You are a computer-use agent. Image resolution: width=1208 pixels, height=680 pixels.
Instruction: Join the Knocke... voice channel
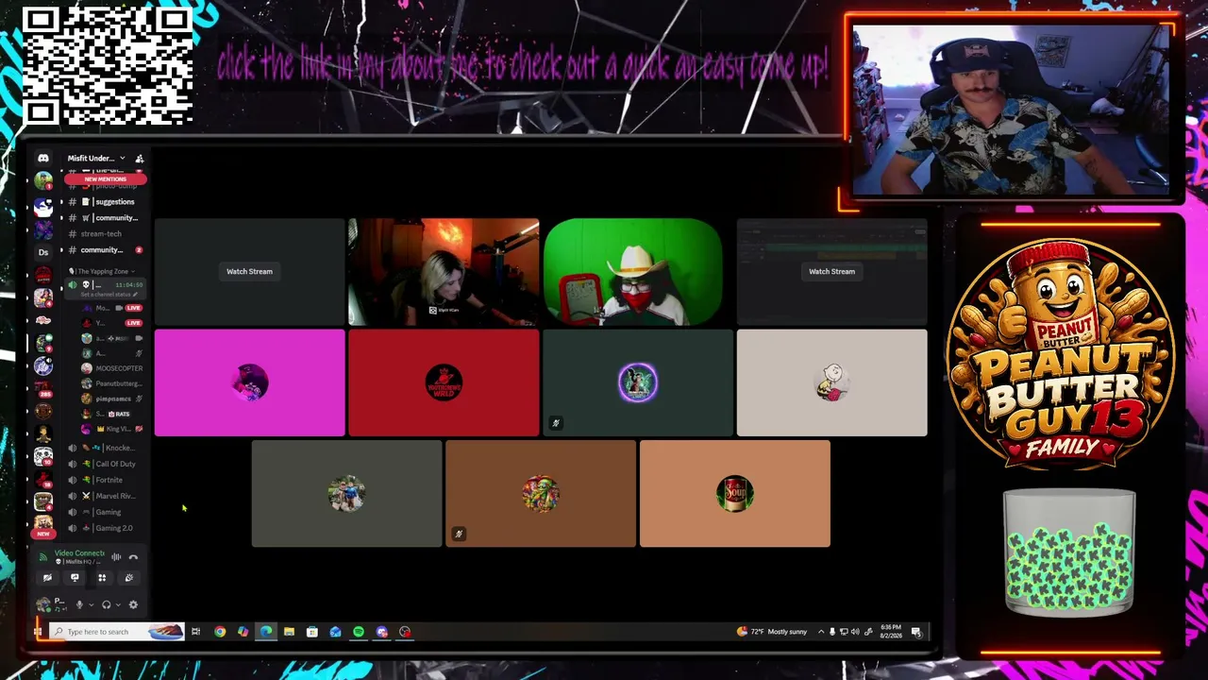click(x=106, y=448)
